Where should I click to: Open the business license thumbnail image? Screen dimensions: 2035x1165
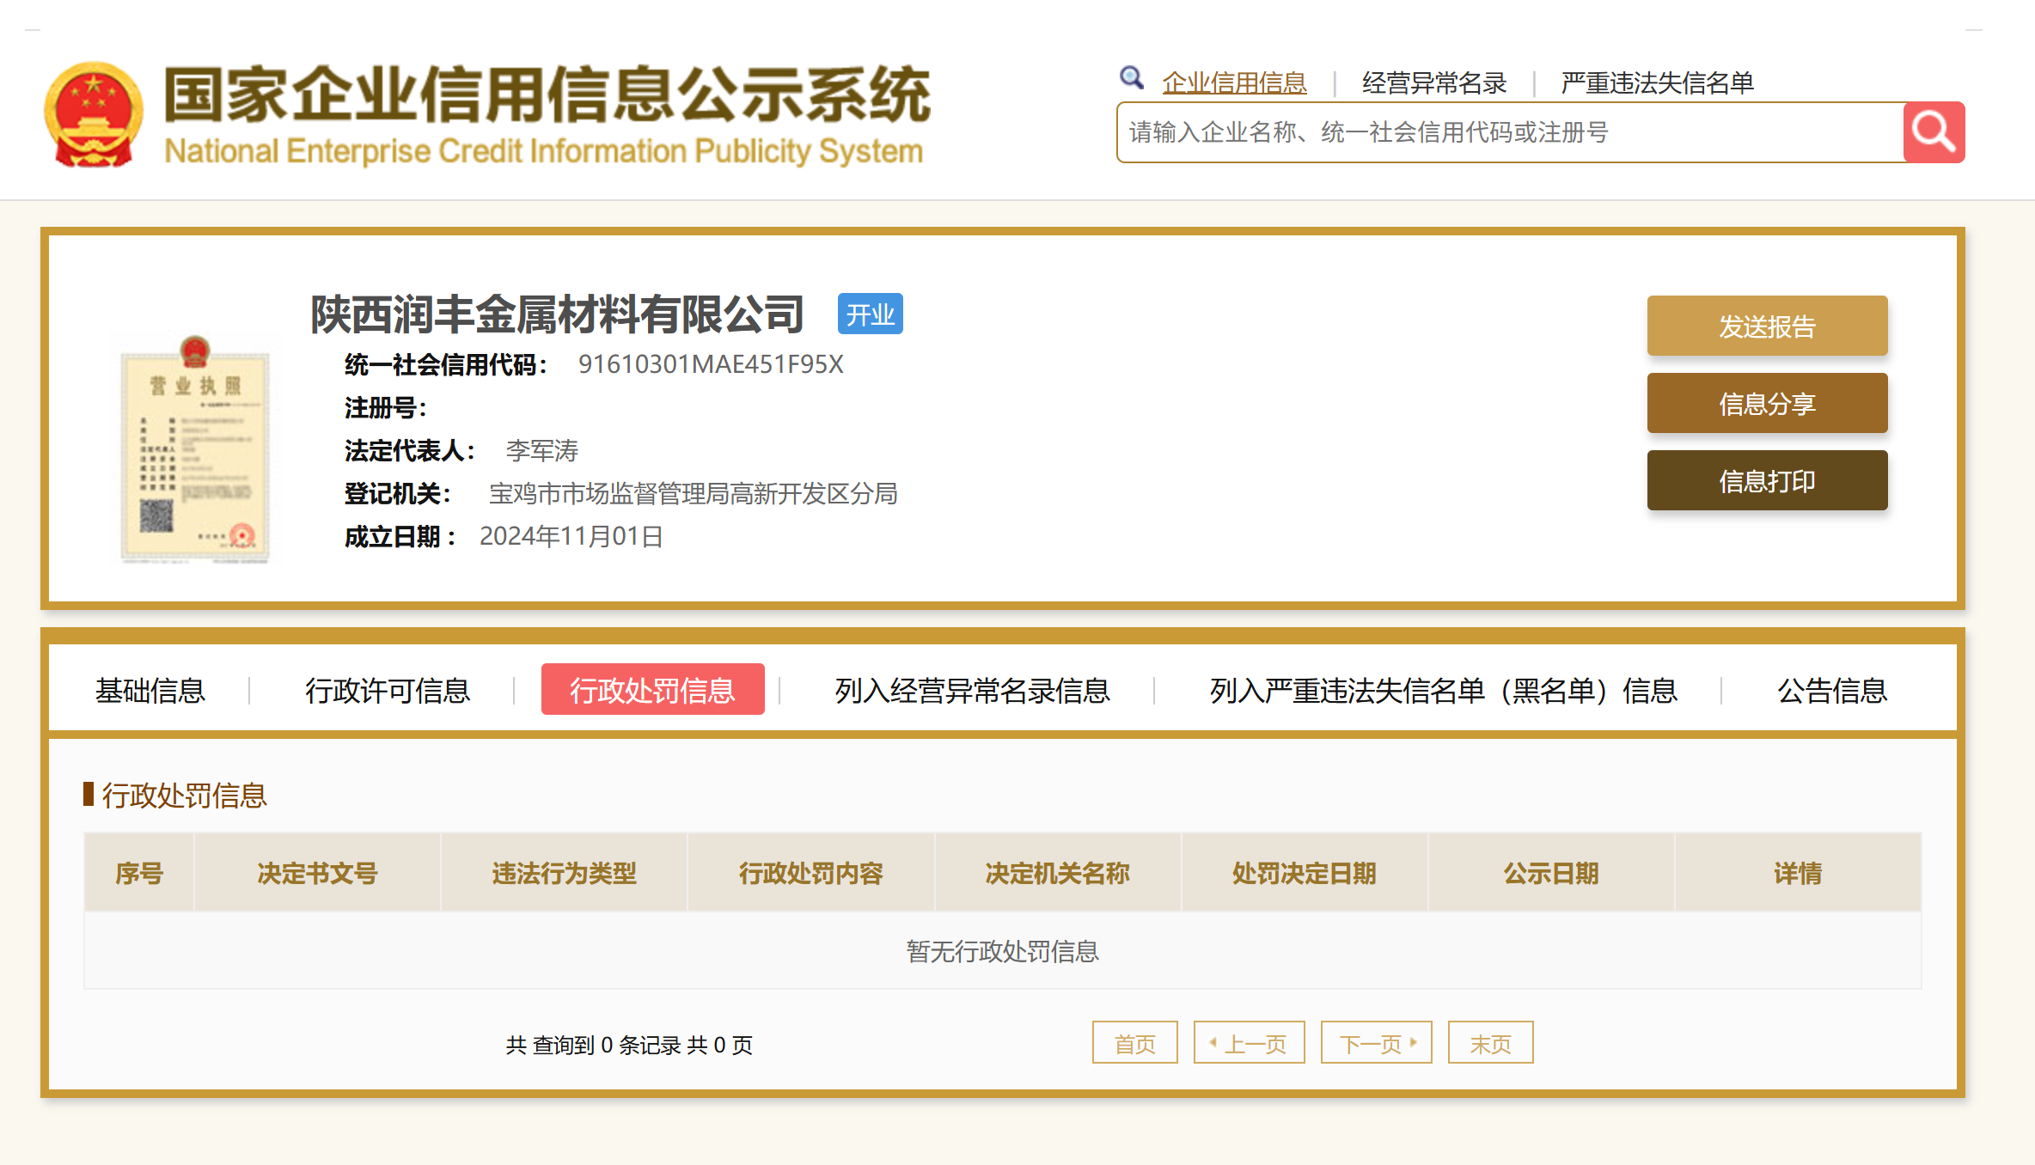pos(195,449)
